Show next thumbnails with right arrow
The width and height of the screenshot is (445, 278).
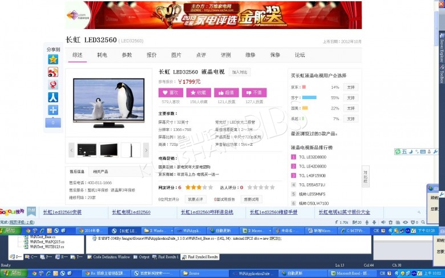pos(146,150)
